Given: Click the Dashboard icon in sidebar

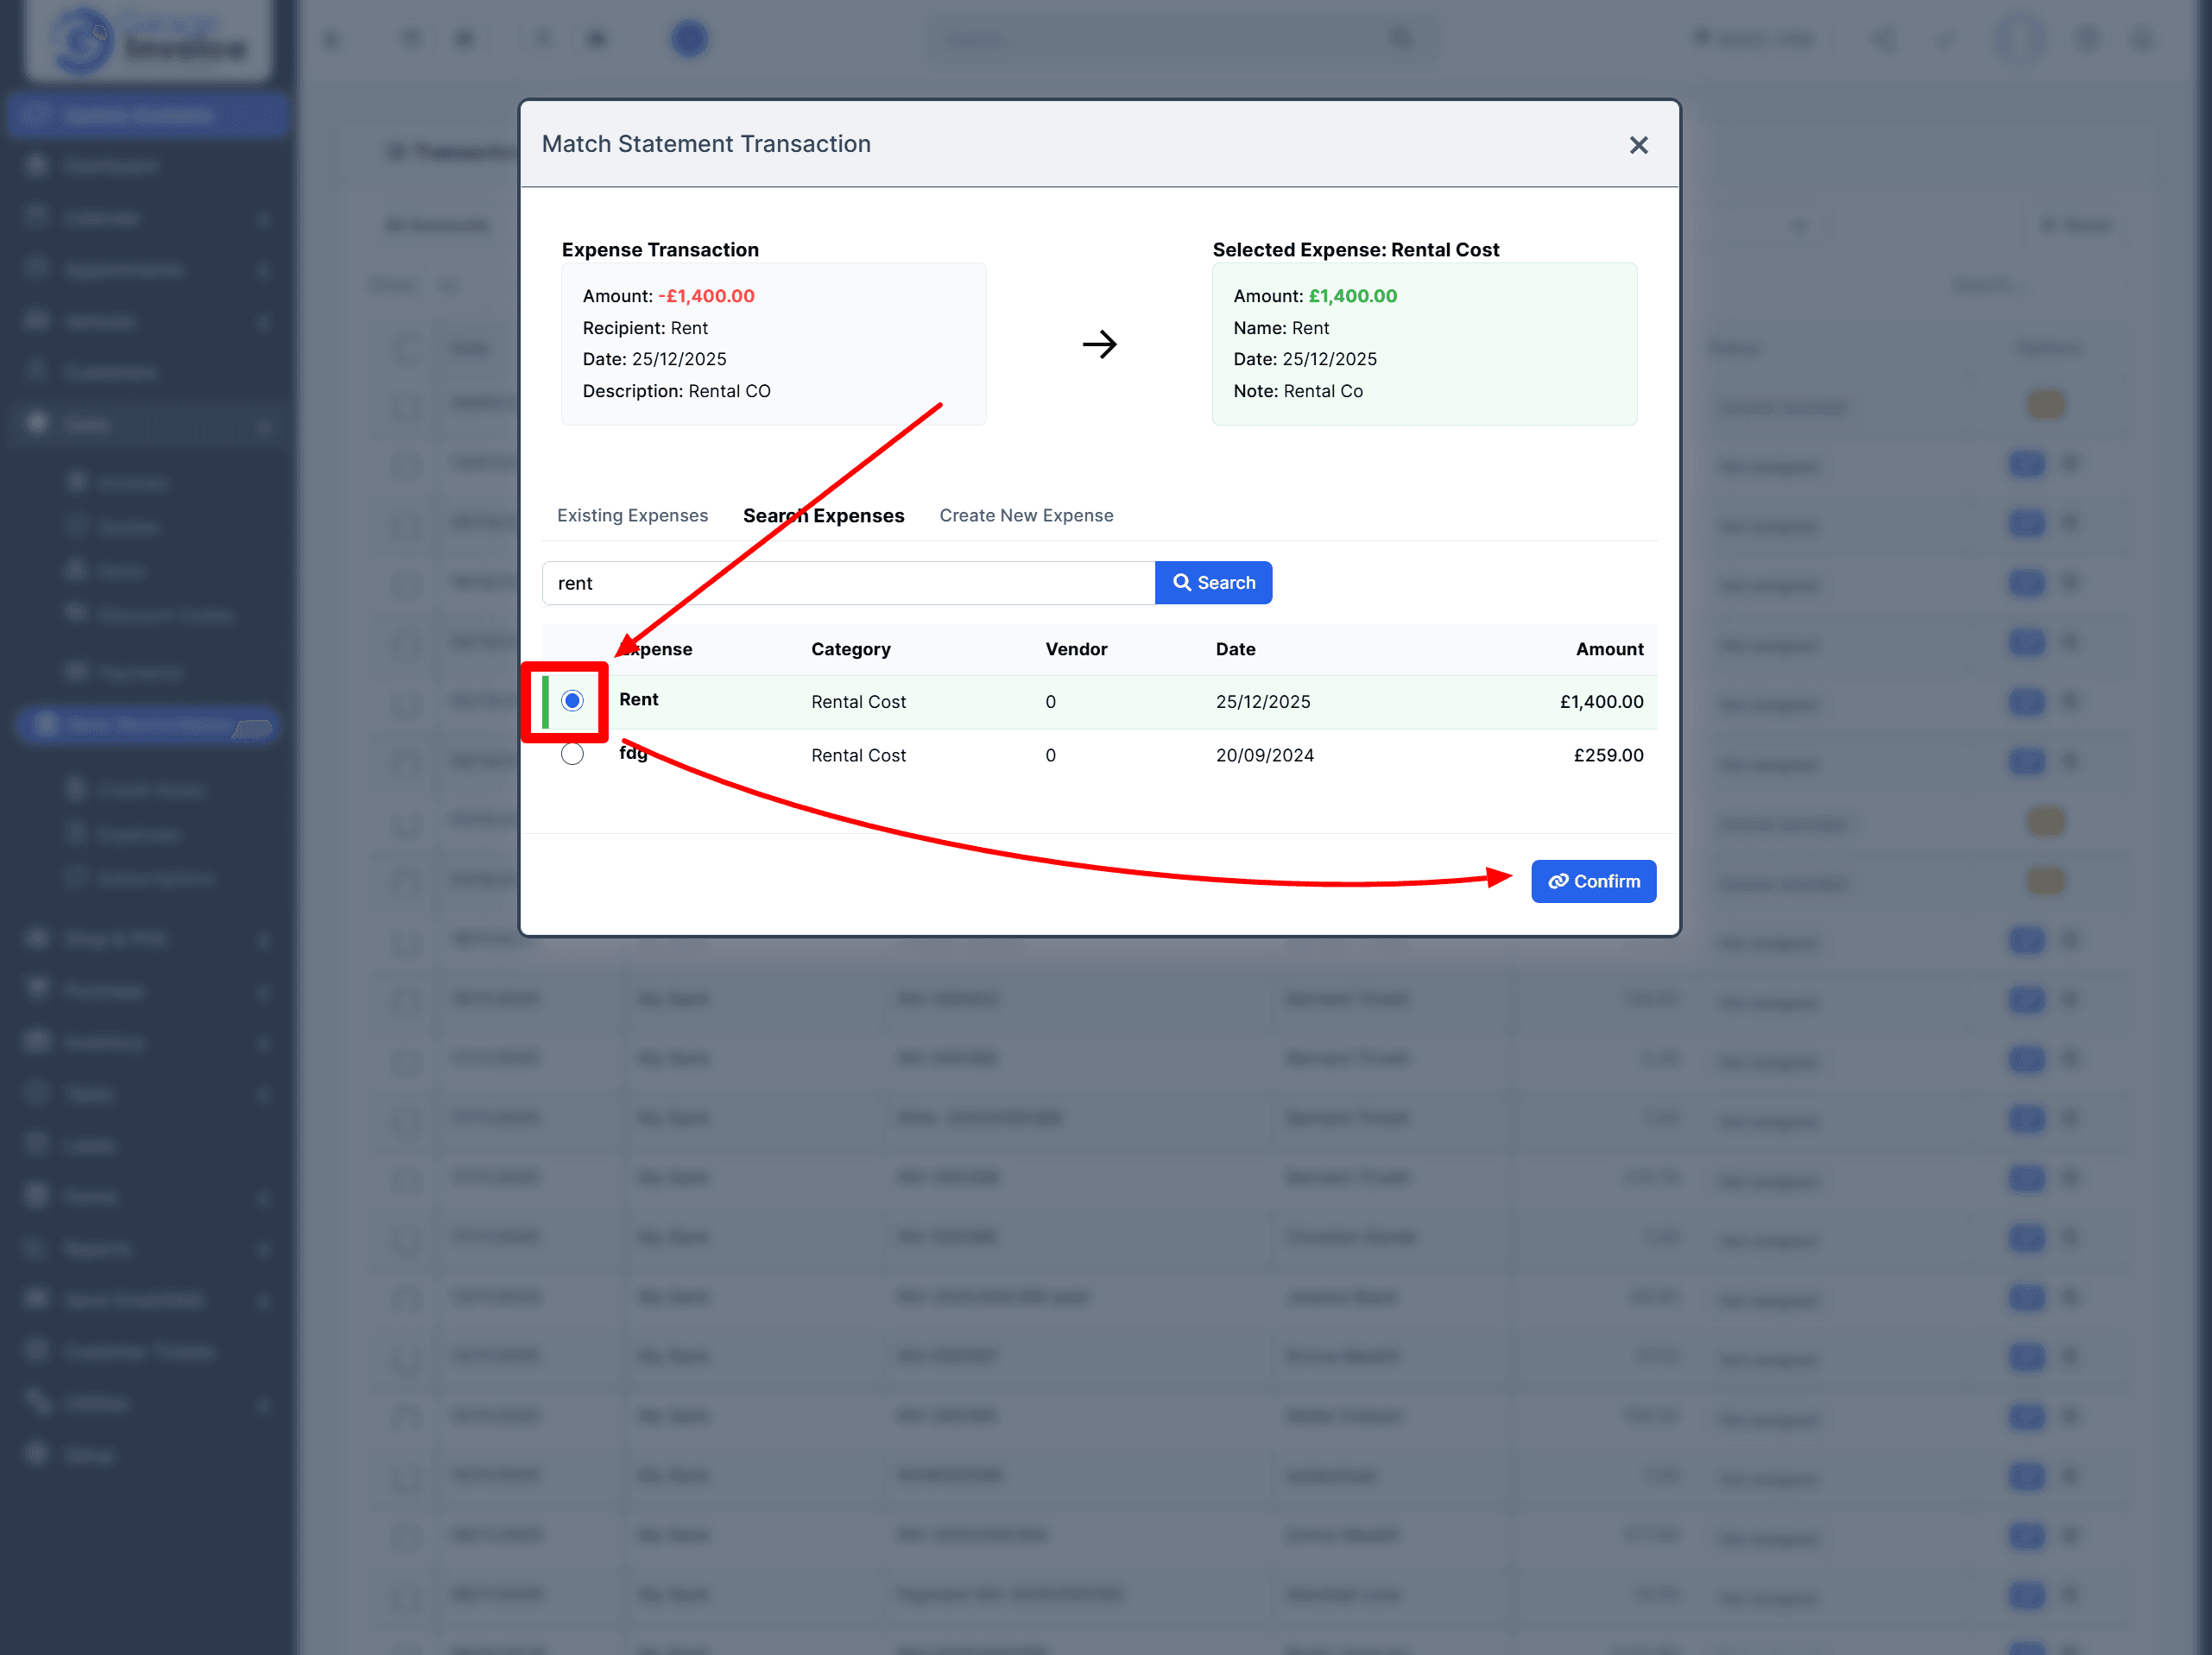Looking at the screenshot, I should tap(37, 165).
